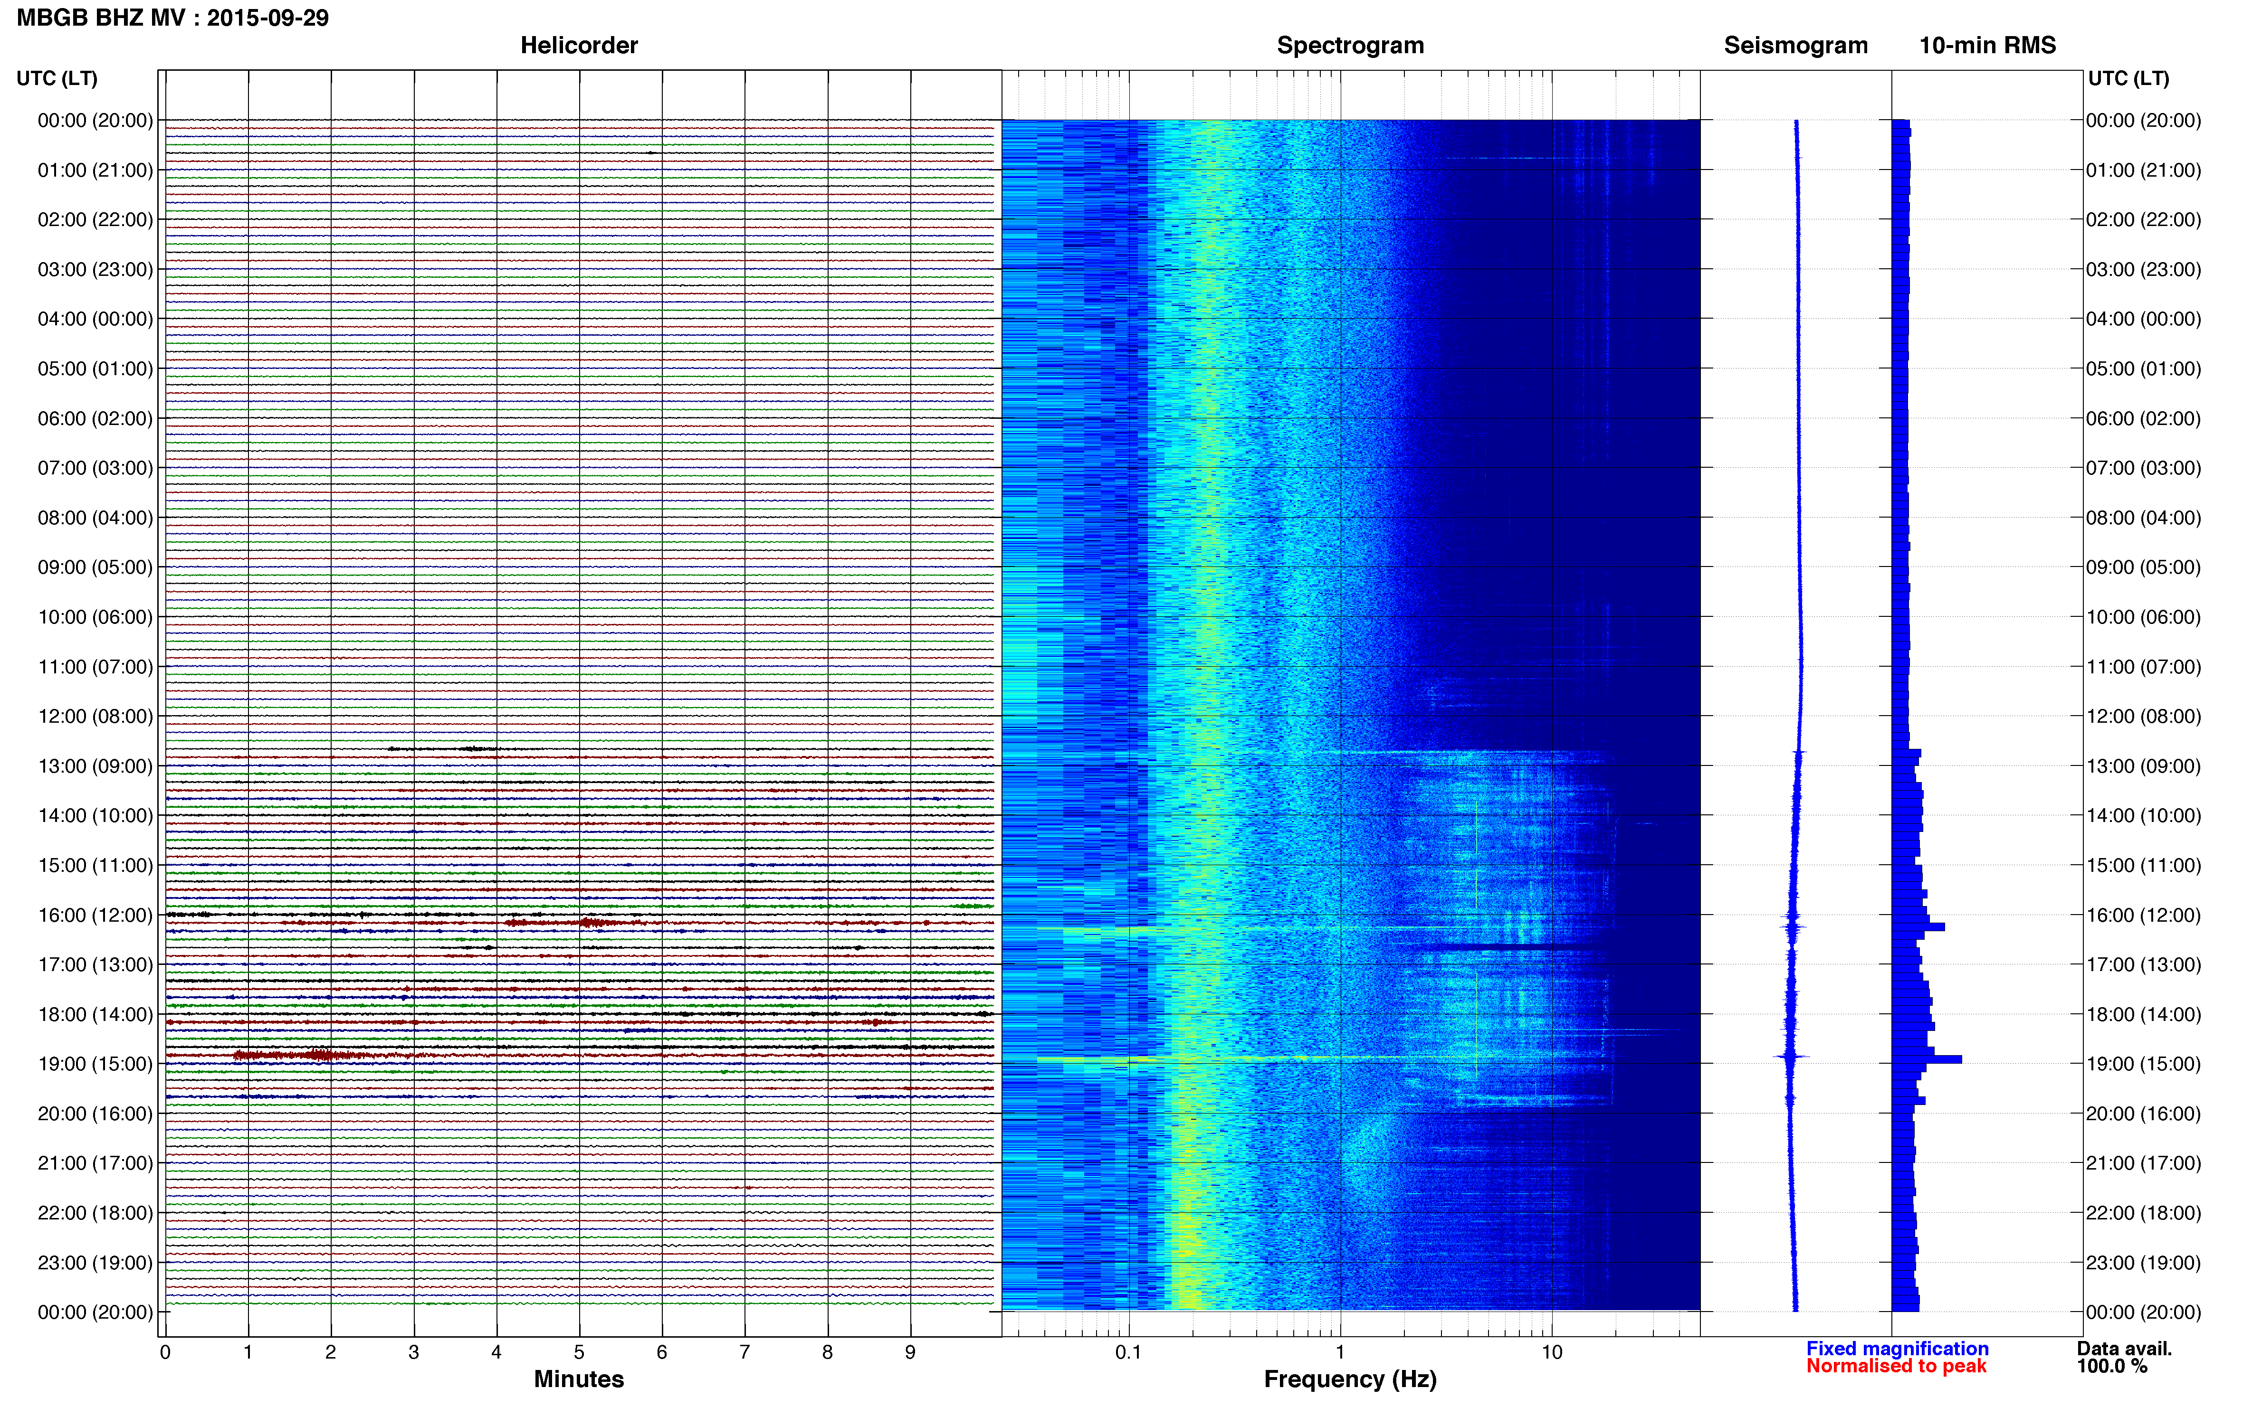Click "UTC (LT)" label beside the RMS panel
The image size is (2252, 1407).
pos(2128,78)
